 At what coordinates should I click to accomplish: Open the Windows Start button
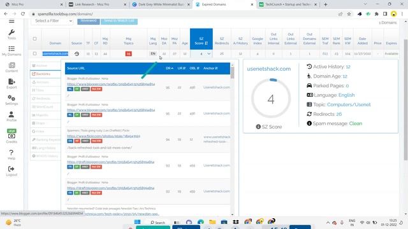pyautogui.click(x=138, y=222)
